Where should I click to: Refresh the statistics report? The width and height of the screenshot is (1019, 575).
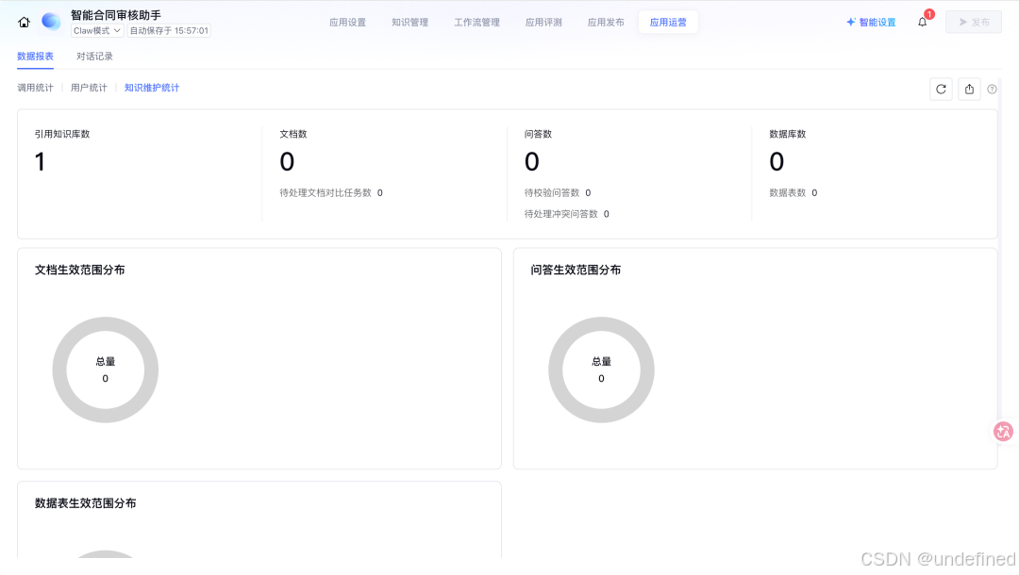coord(941,90)
